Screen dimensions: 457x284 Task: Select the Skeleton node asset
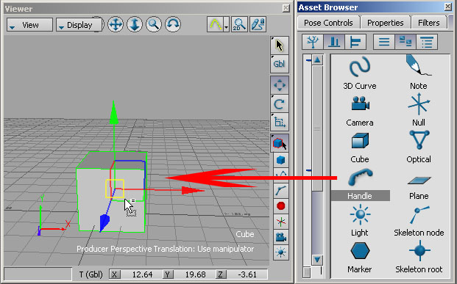point(419,222)
